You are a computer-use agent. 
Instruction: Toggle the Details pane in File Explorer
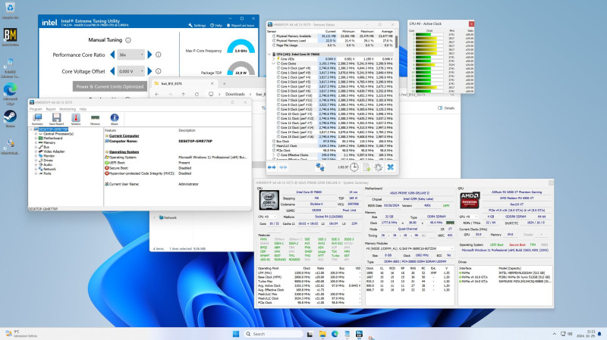coord(446,108)
